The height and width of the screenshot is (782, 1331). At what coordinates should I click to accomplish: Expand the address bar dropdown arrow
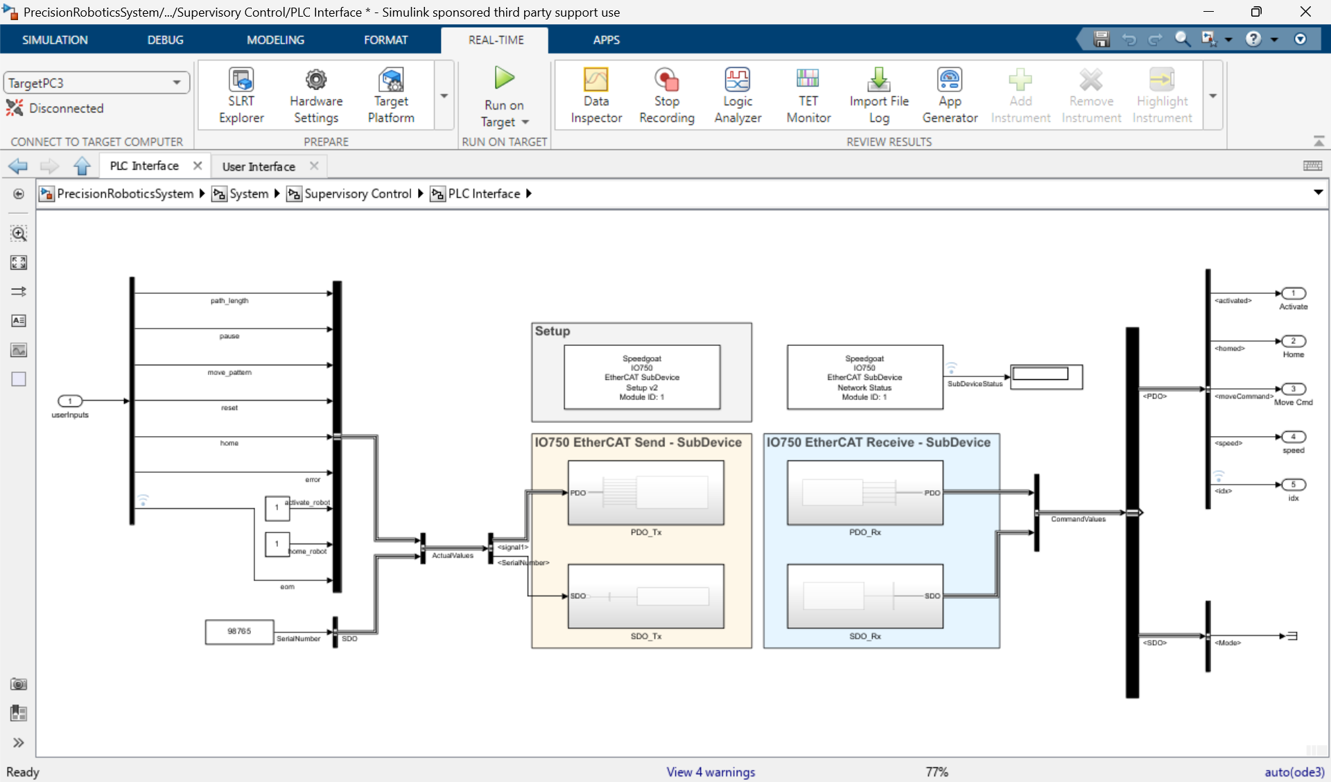tap(1318, 193)
